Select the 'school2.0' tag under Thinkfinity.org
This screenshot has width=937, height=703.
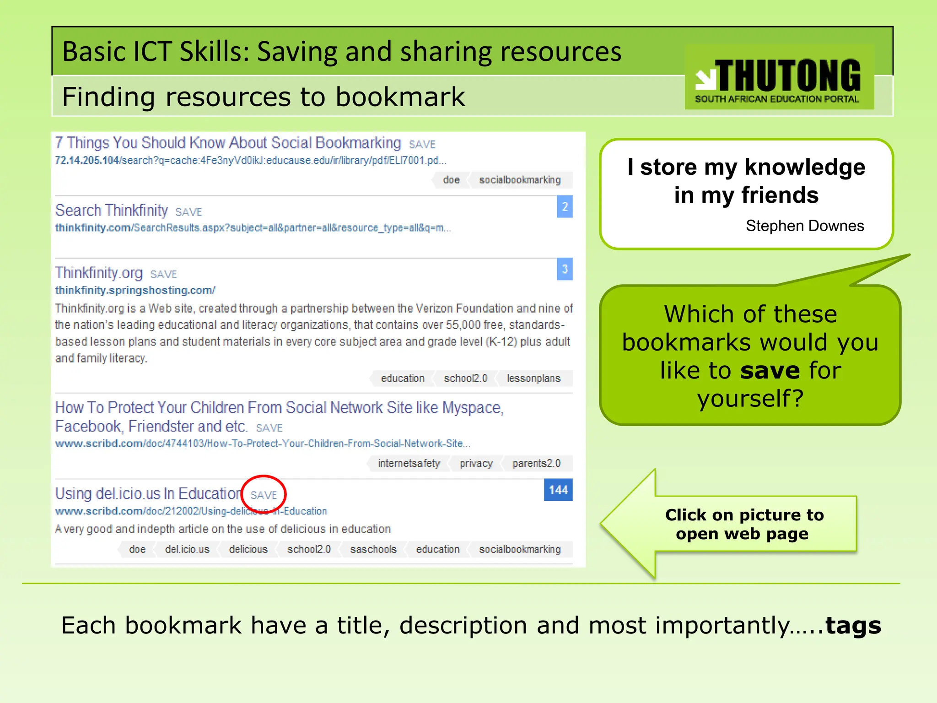point(465,379)
